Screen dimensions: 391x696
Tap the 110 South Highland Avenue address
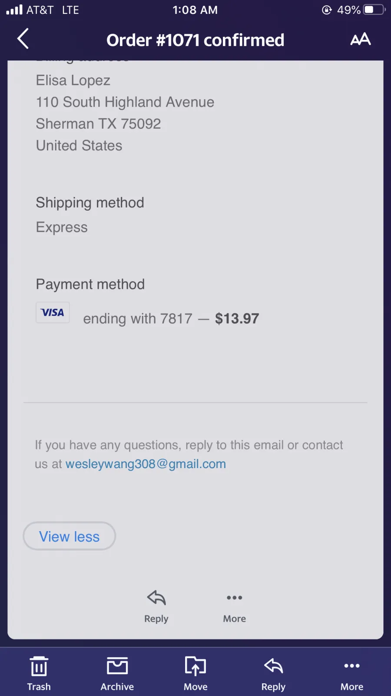125,102
